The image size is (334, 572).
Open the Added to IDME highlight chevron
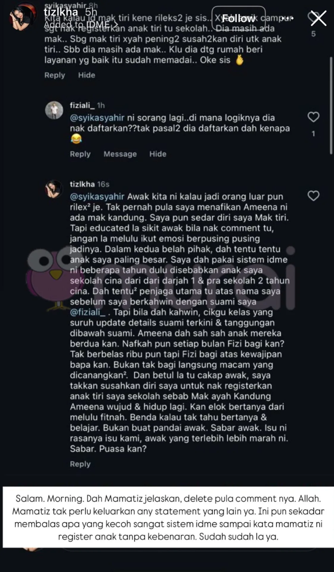tap(115, 24)
